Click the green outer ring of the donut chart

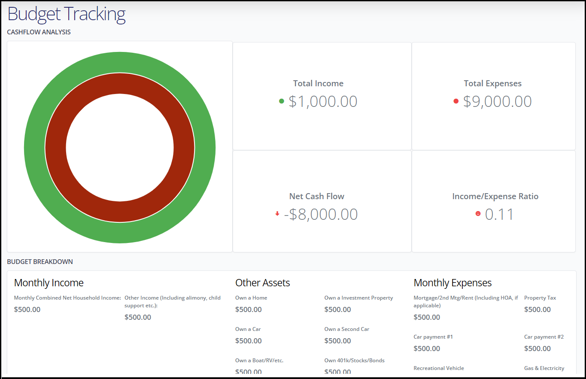(x=120, y=62)
